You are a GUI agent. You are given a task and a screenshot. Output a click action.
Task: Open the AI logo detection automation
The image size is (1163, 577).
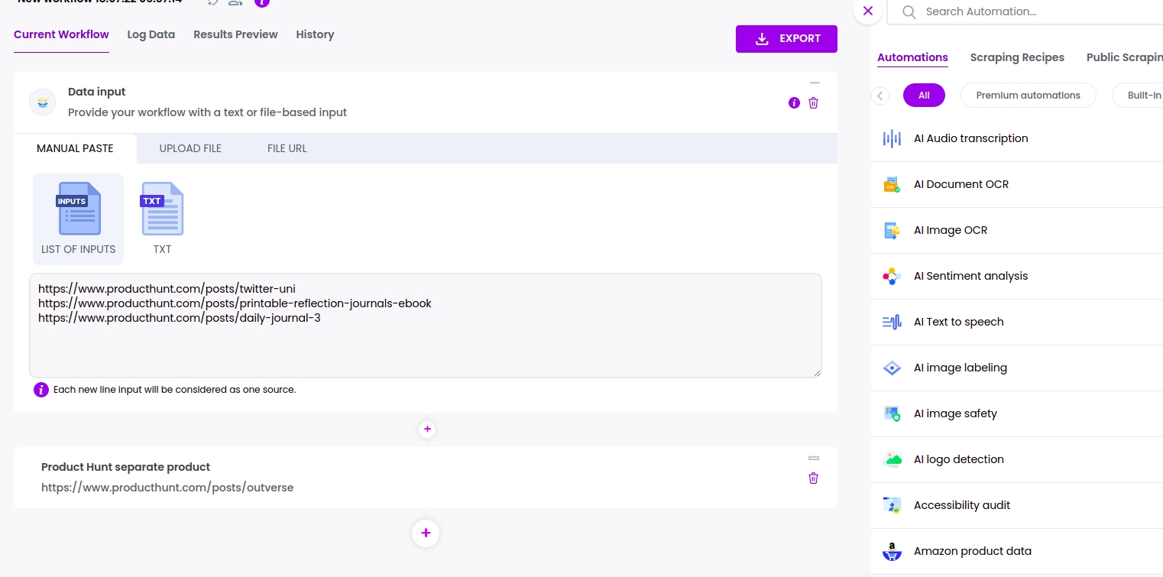958,459
